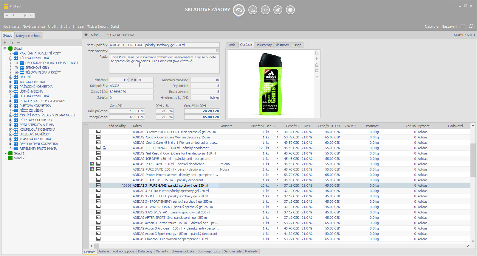Open the messages note icon
477x256 pixels.
click(463, 26)
